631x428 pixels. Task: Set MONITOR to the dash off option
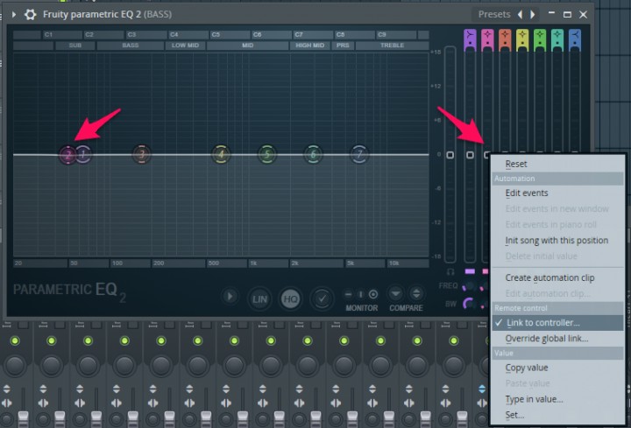tap(348, 295)
